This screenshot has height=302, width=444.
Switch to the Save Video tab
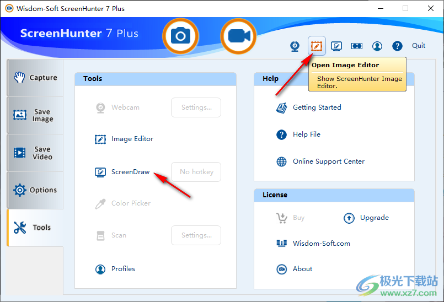(35, 153)
